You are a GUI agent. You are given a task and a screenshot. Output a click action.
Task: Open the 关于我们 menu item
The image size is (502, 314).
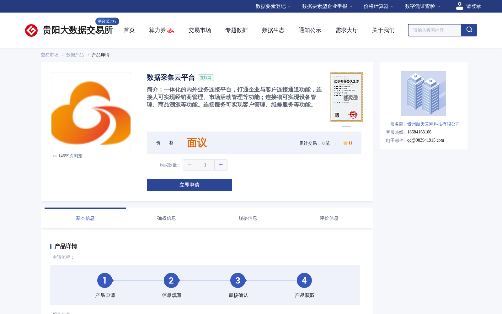click(383, 30)
